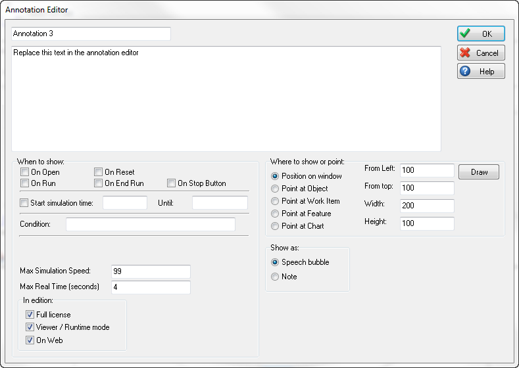Click the green checkmark OK button
This screenshot has height=368, width=519.
(x=481, y=34)
